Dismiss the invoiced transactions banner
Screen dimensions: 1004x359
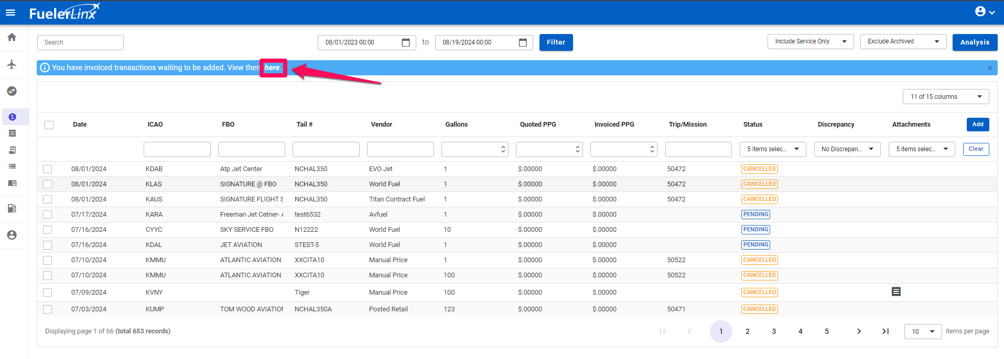pyautogui.click(x=989, y=68)
